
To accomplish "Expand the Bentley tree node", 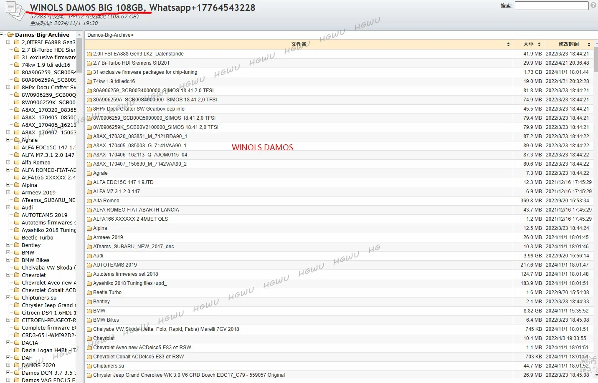I will (x=8, y=244).
